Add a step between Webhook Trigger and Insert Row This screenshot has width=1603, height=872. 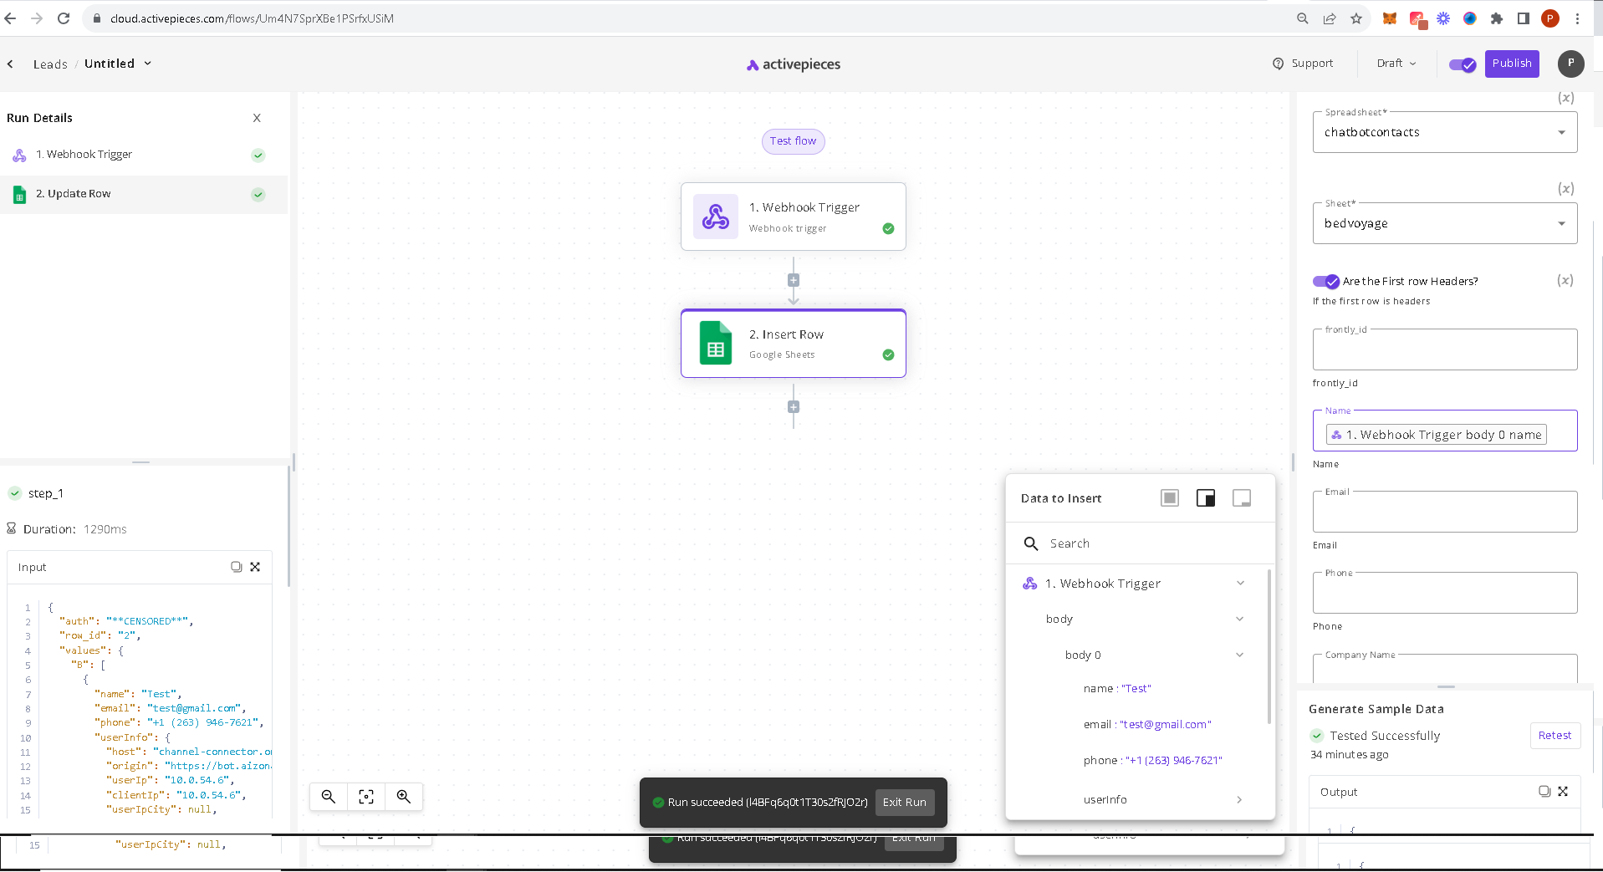point(794,280)
